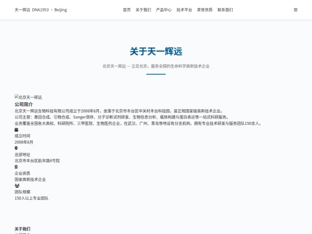This screenshot has width=312, height=234.
Task: Click the 成立时间 label
Action: 23,136
